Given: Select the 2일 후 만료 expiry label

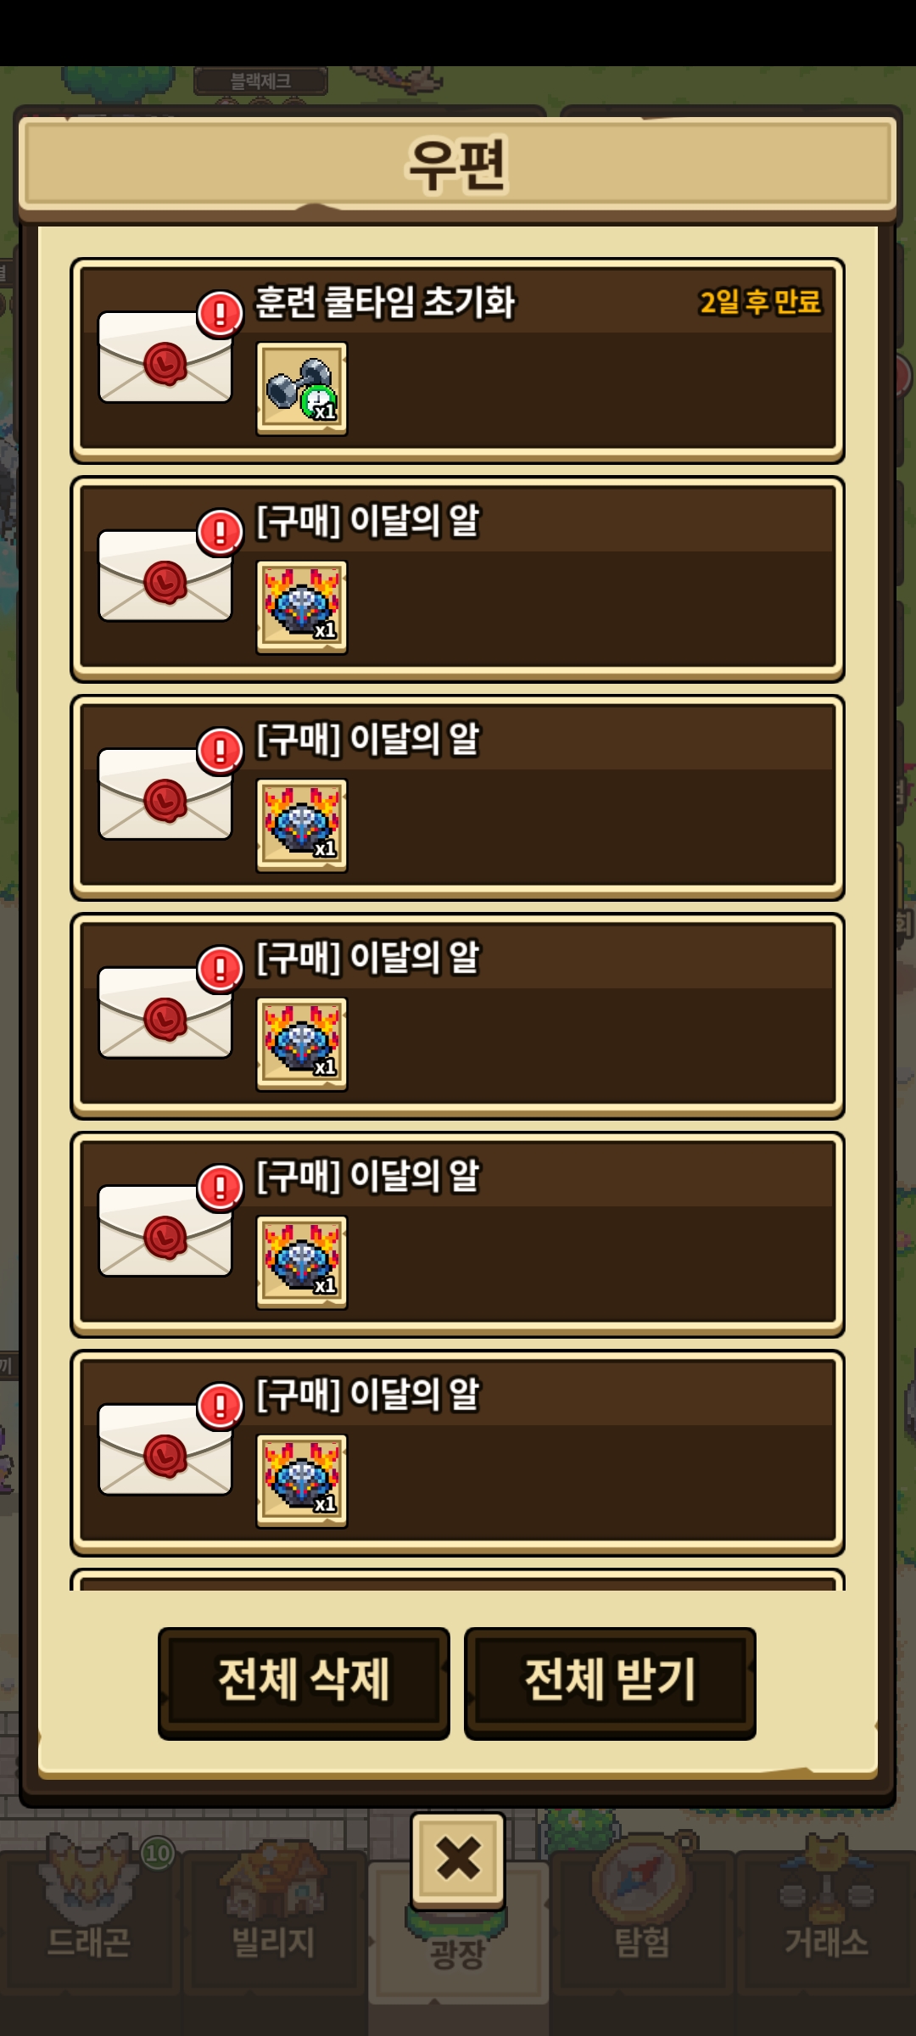Looking at the screenshot, I should (760, 302).
